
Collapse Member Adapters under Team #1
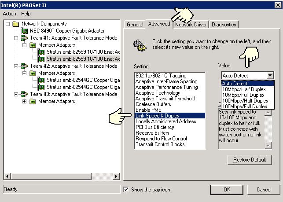click(24, 45)
